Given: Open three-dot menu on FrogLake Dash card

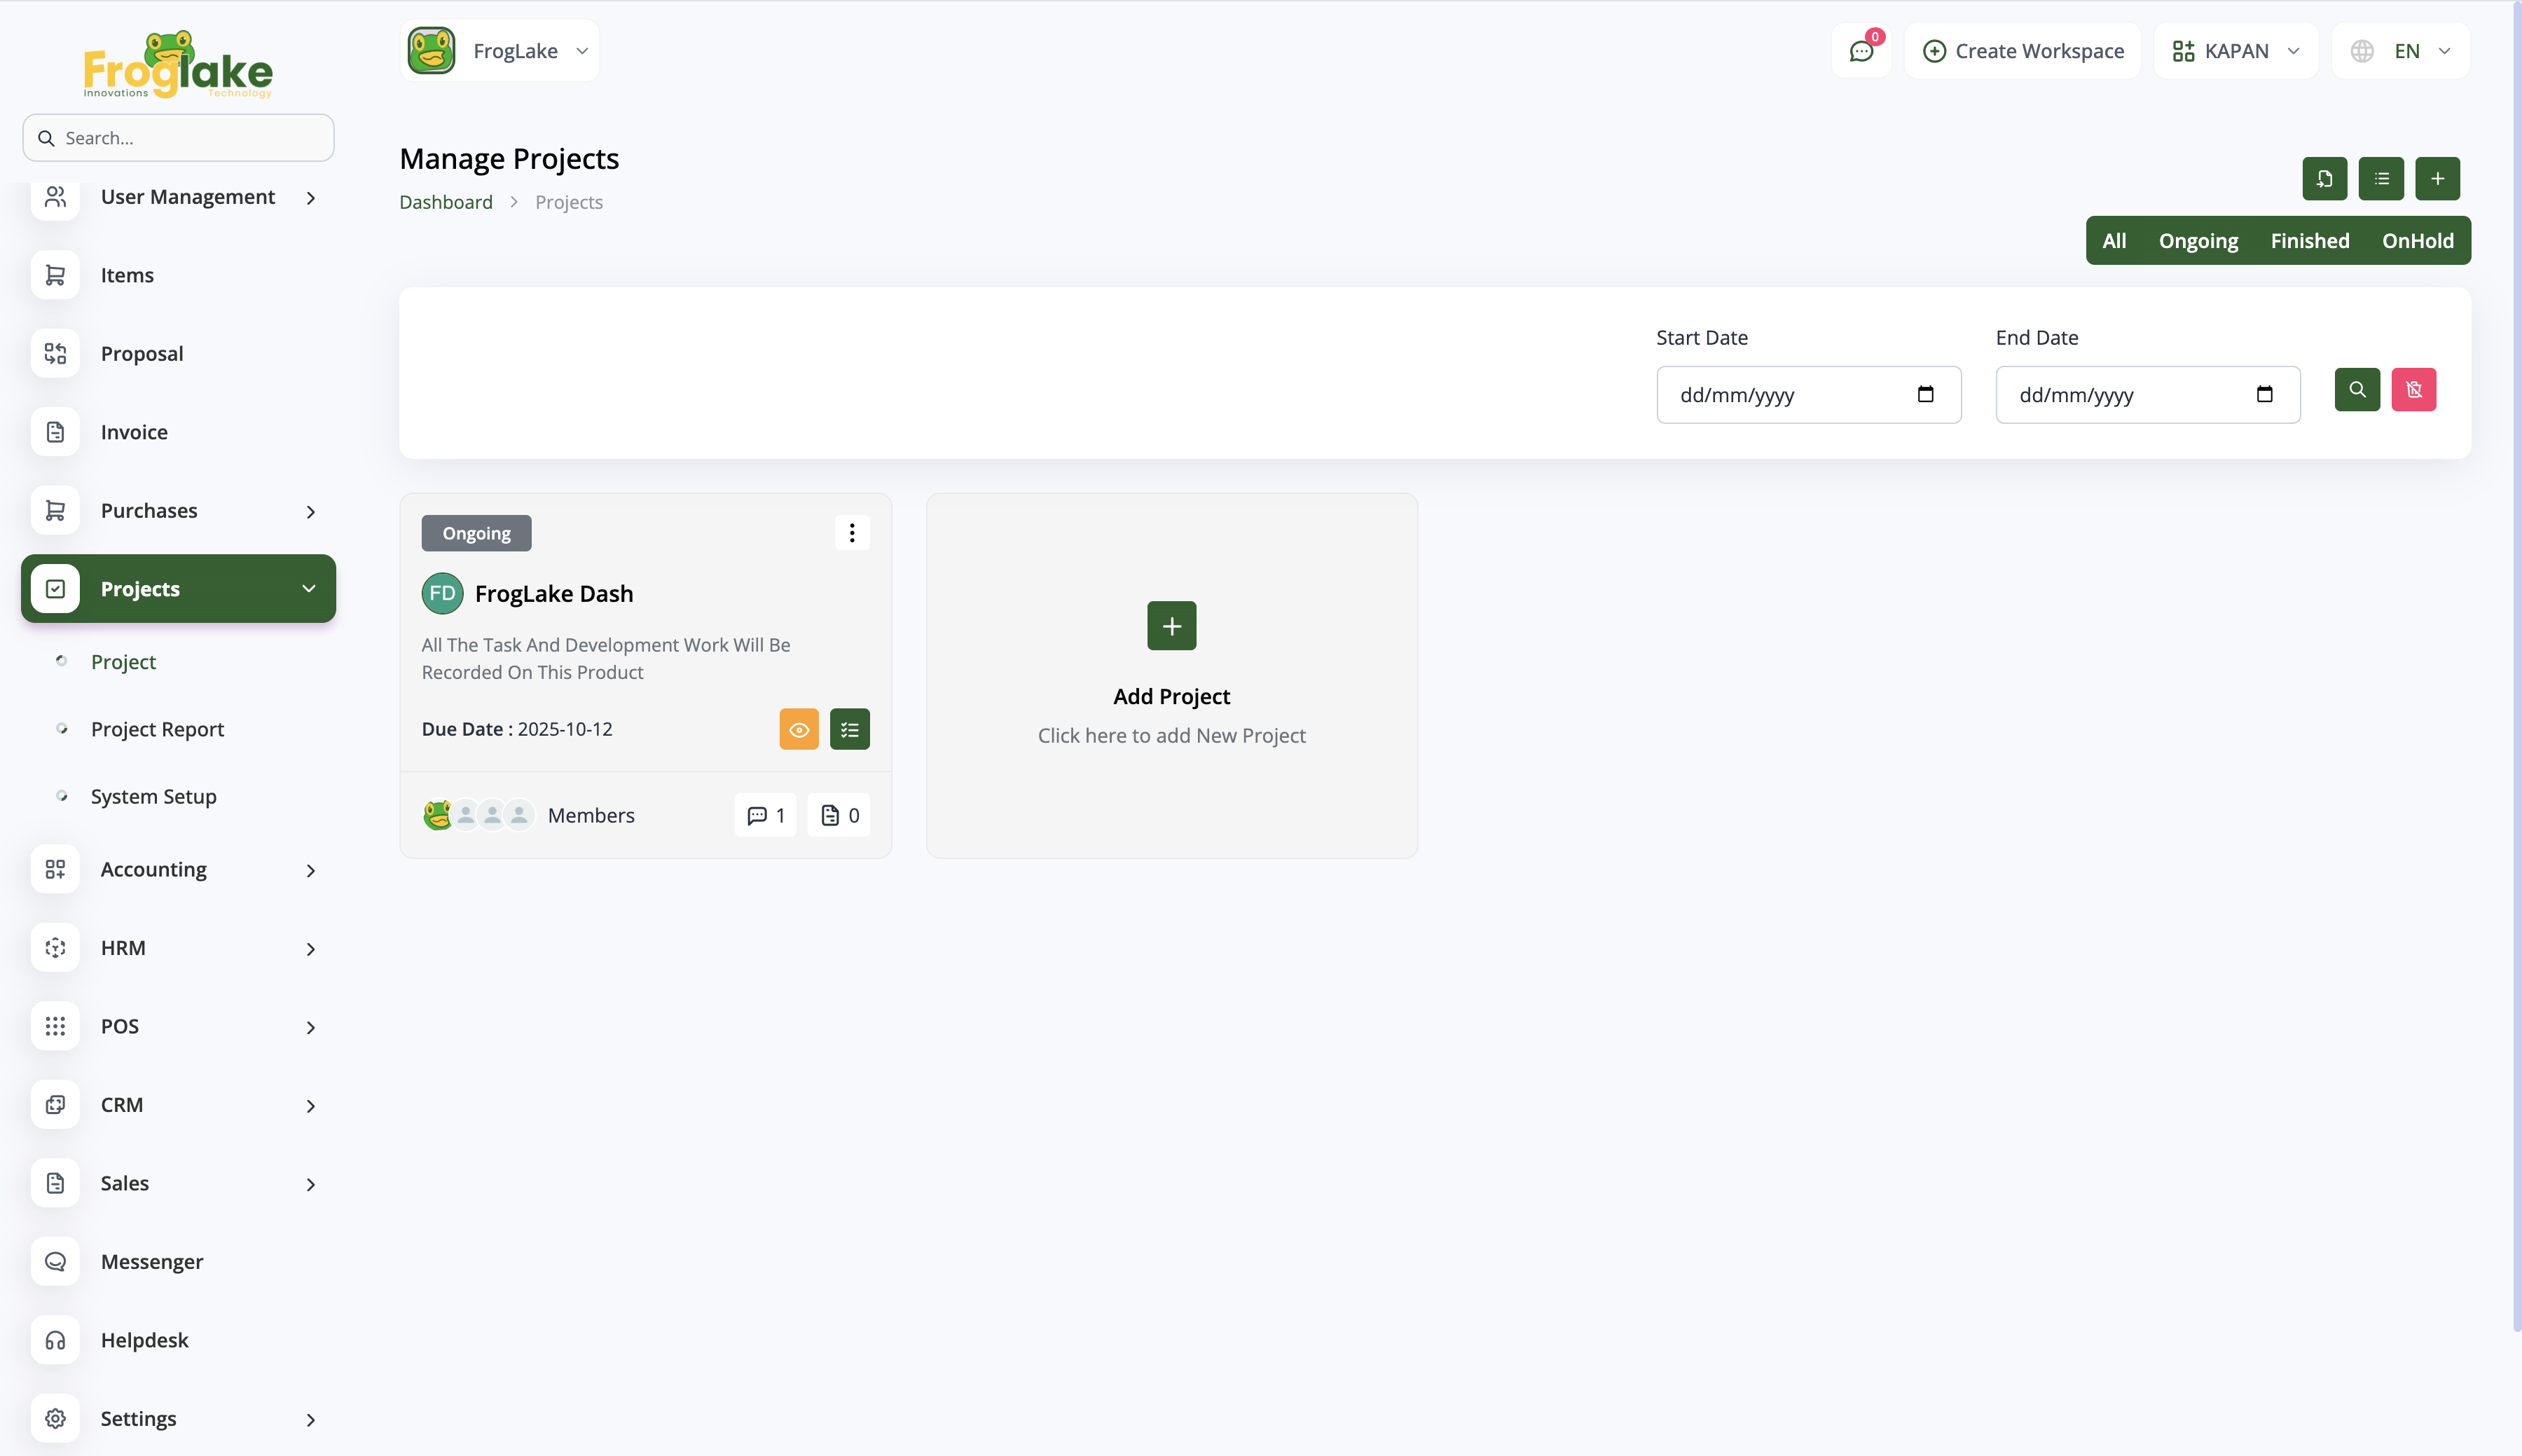Looking at the screenshot, I should pos(852,533).
